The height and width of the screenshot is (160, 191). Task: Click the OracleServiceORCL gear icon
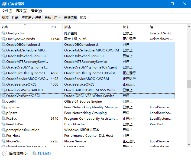point(4,84)
